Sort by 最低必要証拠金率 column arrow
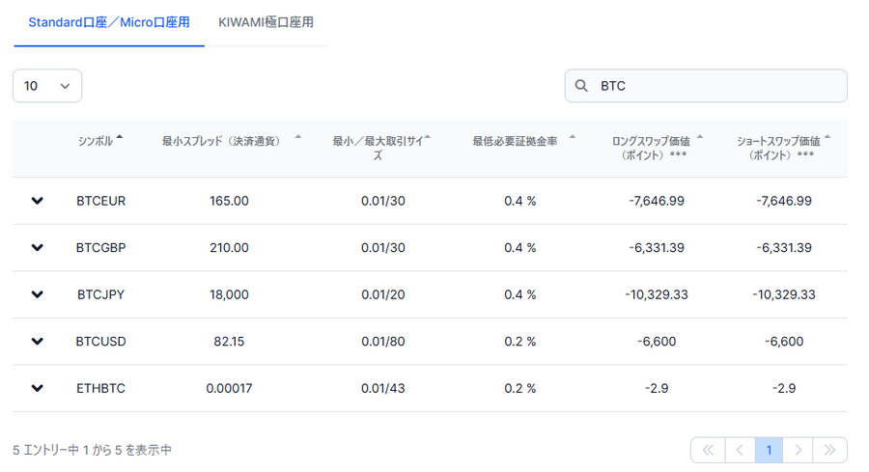 coord(573,136)
